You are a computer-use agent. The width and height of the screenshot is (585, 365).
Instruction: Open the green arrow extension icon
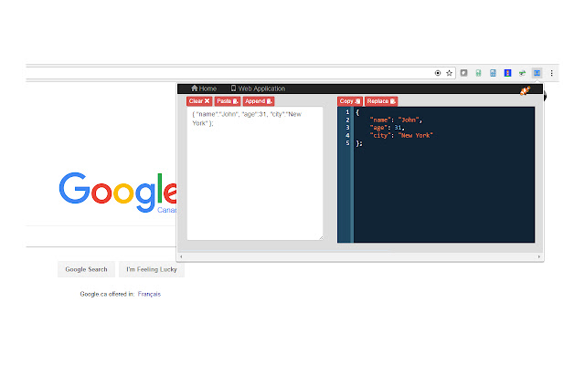tap(522, 73)
